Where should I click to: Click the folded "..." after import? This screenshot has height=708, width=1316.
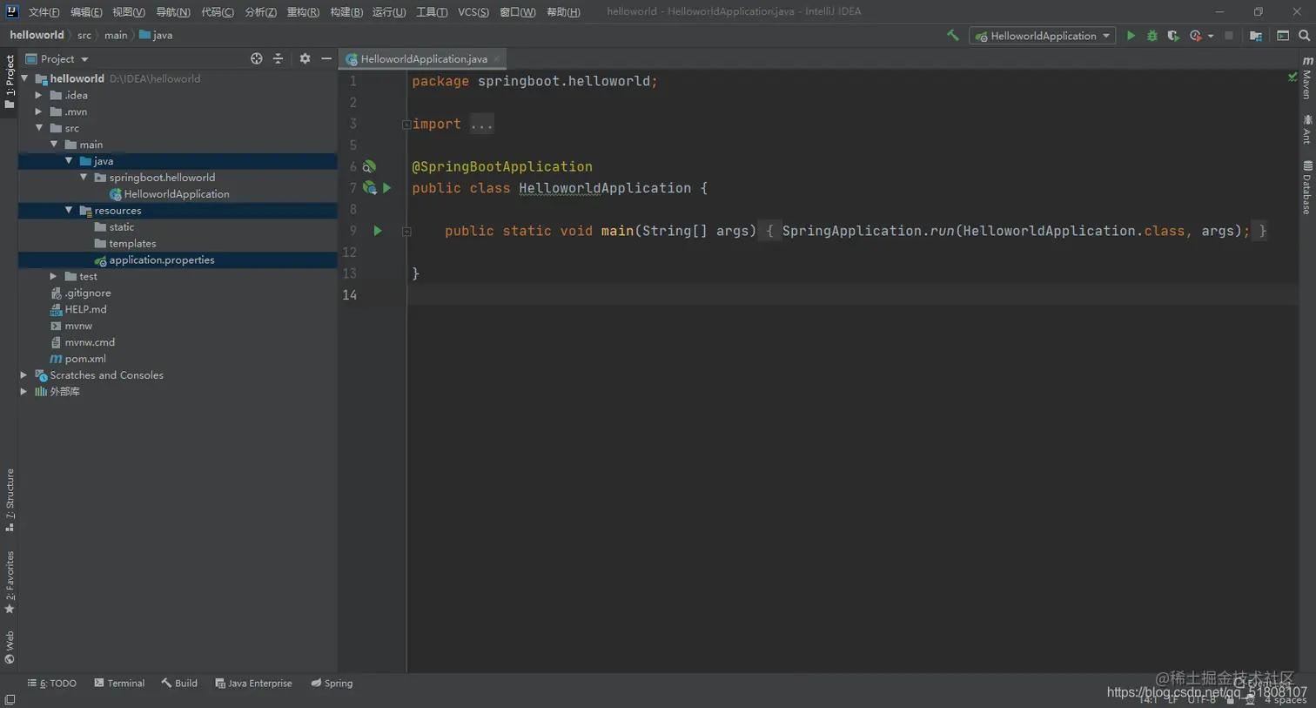[481, 125]
